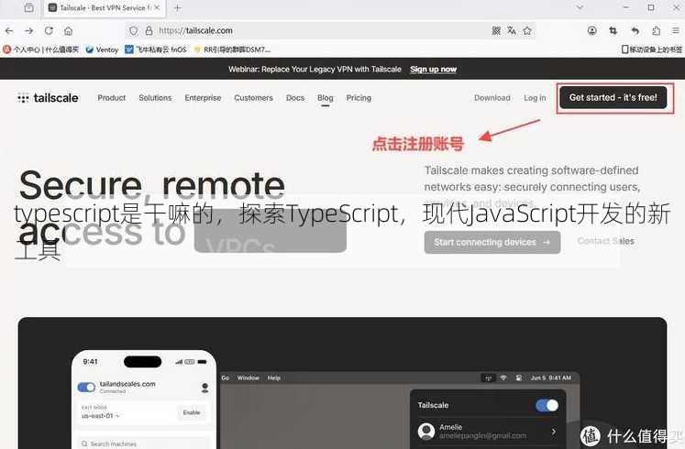Image resolution: width=685 pixels, height=449 pixels.
Task: Open the 个人中心 什么值得买 bookmark
Action: click(x=40, y=49)
